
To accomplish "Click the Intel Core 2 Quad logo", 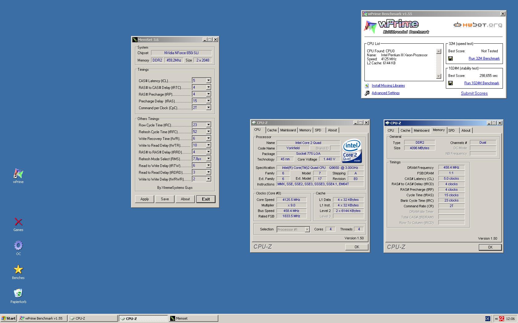I will tap(352, 151).
